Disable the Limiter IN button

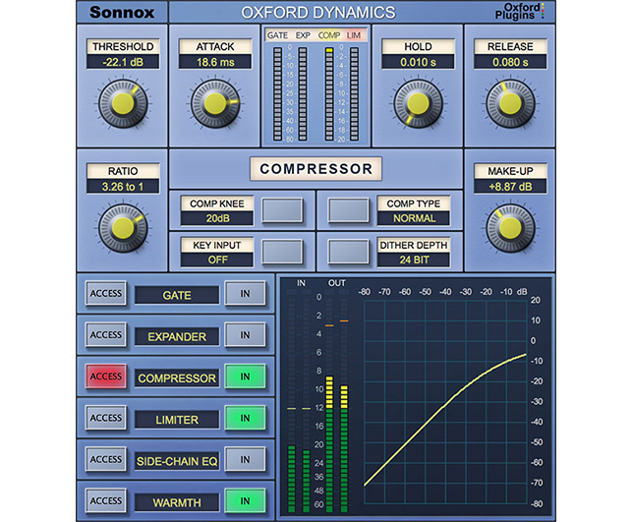tap(242, 419)
